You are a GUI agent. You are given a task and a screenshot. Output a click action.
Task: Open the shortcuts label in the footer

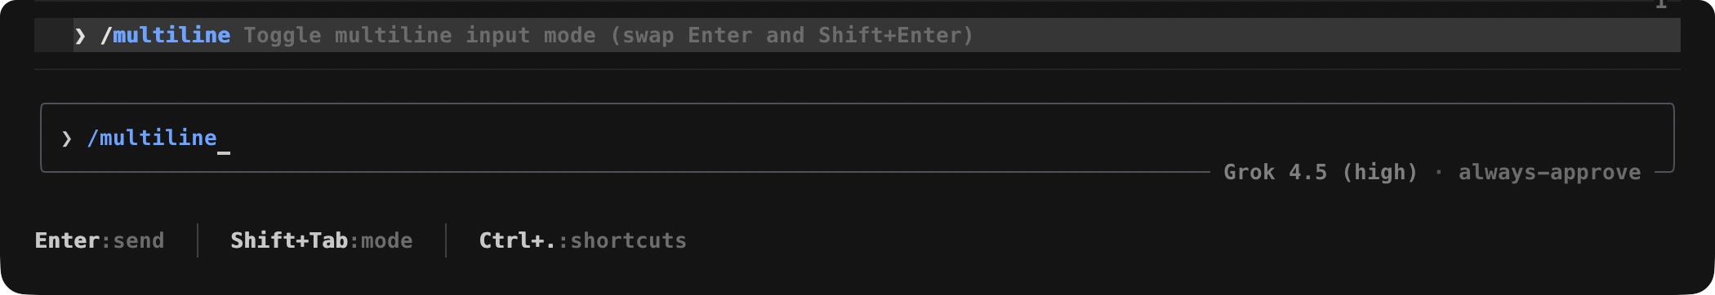point(629,240)
